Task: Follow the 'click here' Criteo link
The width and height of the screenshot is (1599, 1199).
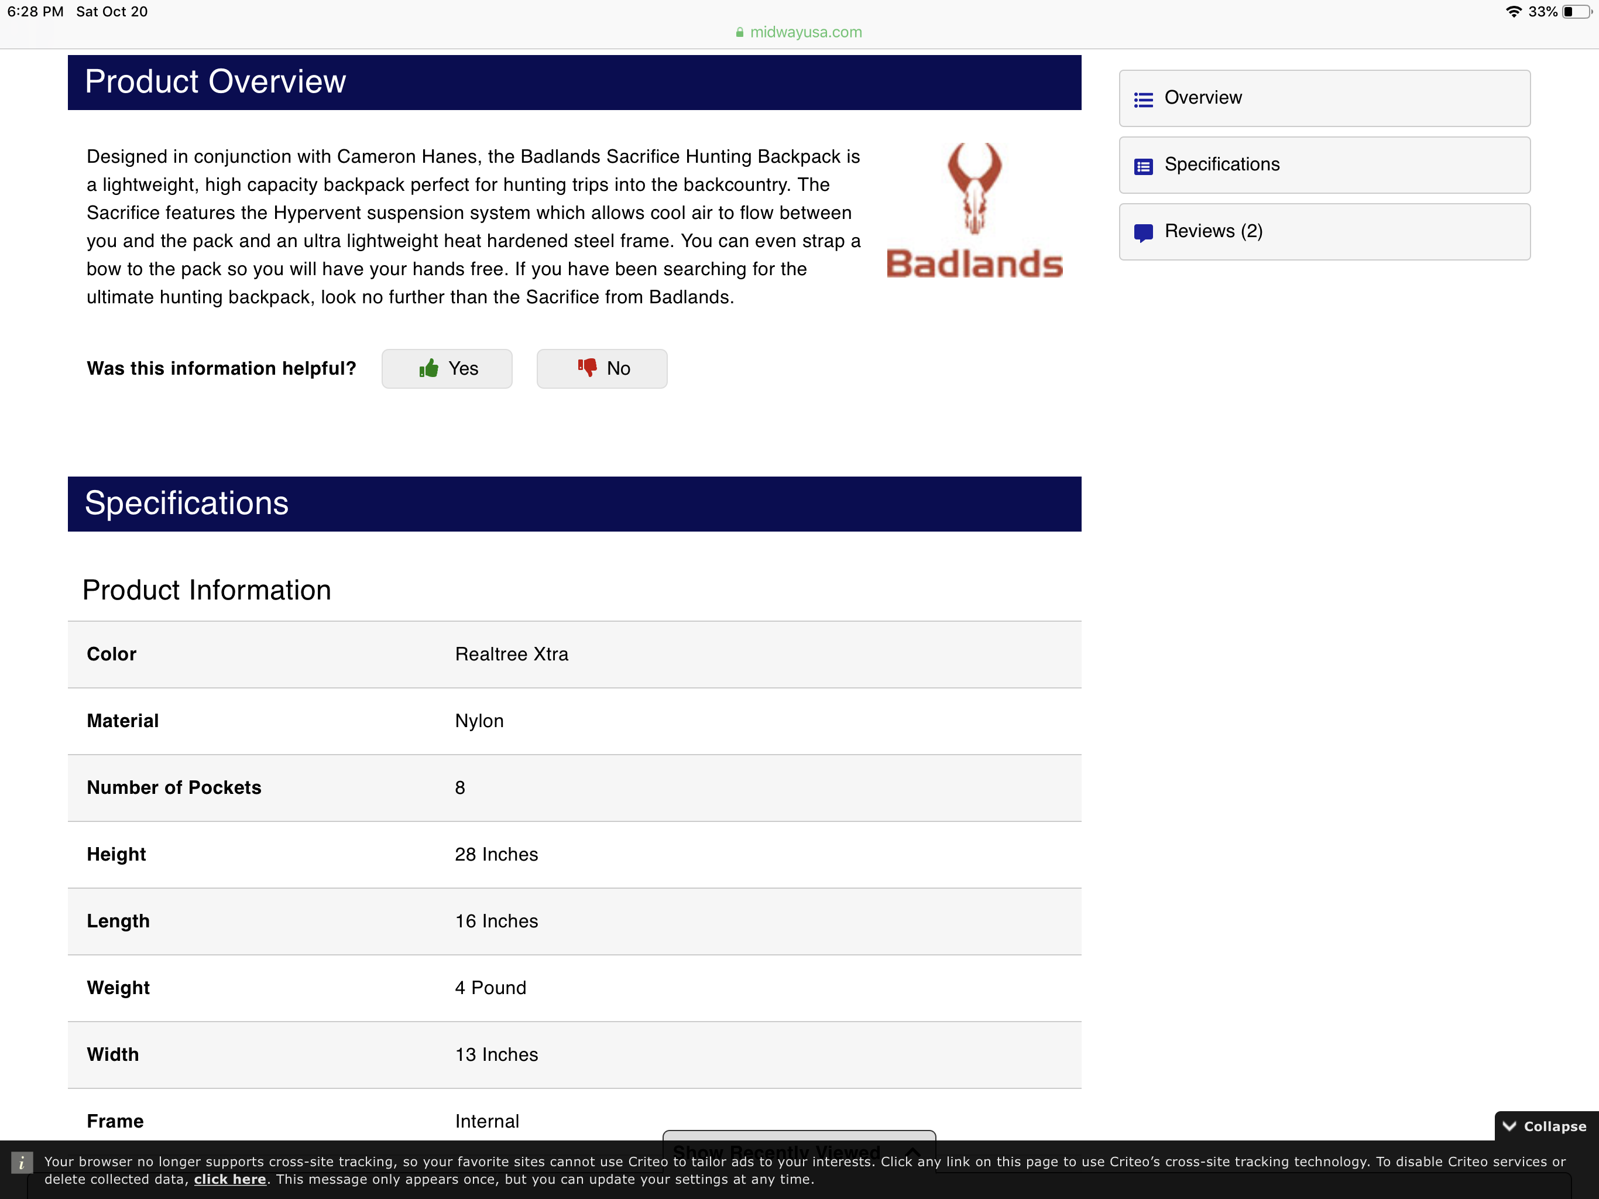Action: [230, 1179]
